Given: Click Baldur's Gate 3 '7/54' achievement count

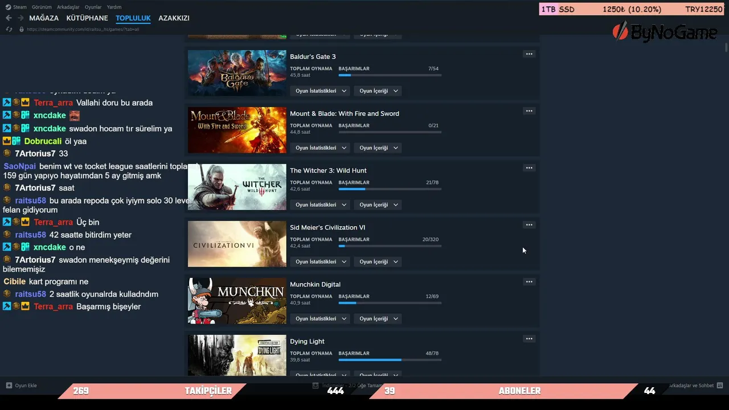Looking at the screenshot, I should tap(433, 69).
